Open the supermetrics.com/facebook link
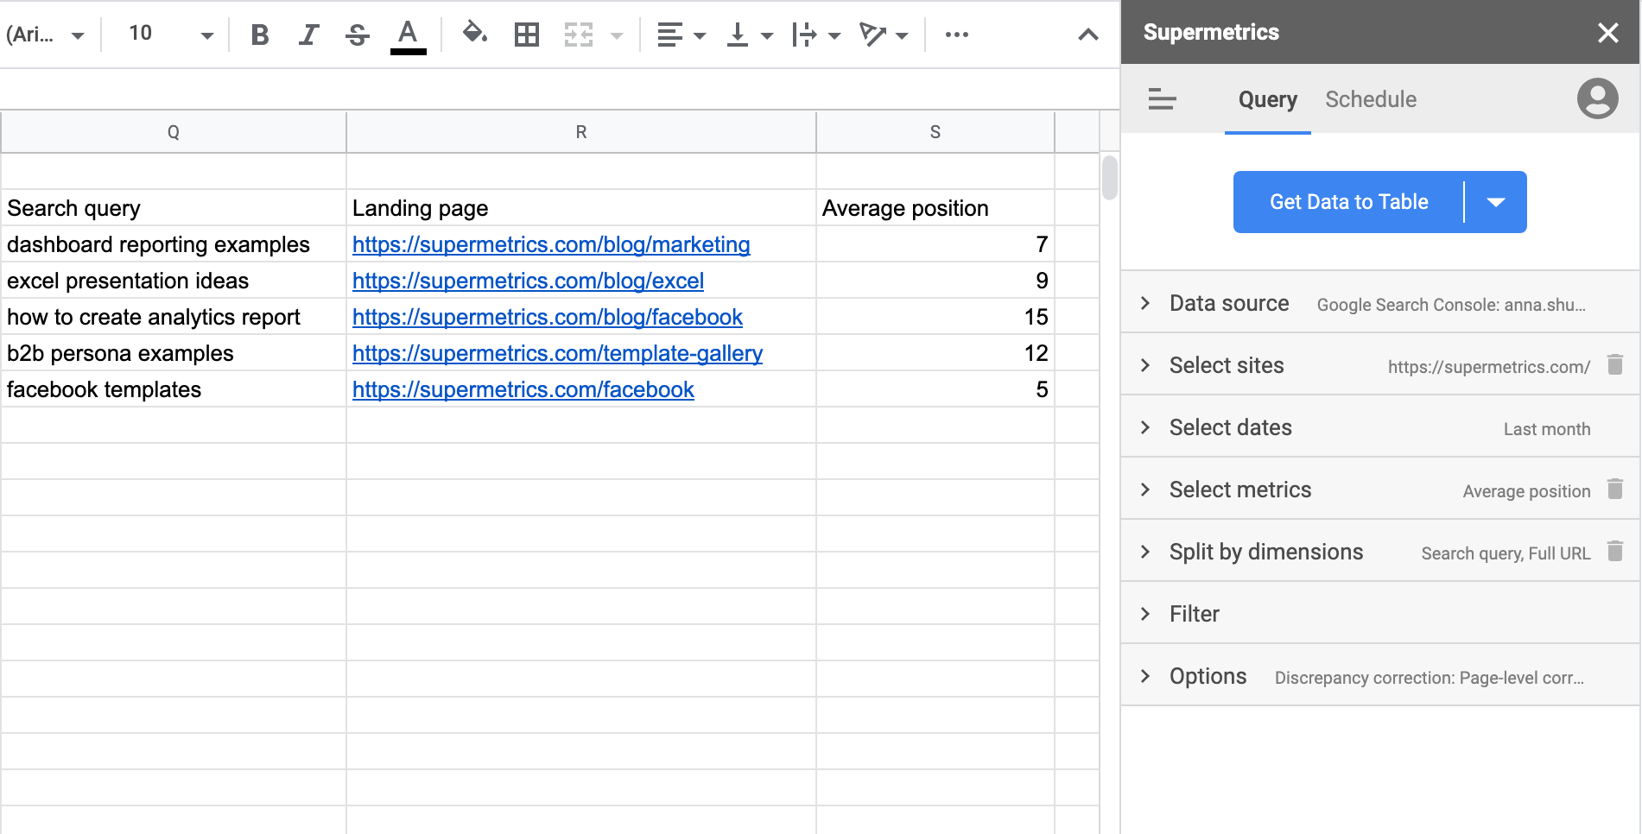Screen dimensions: 1642x834 pyautogui.click(x=523, y=389)
